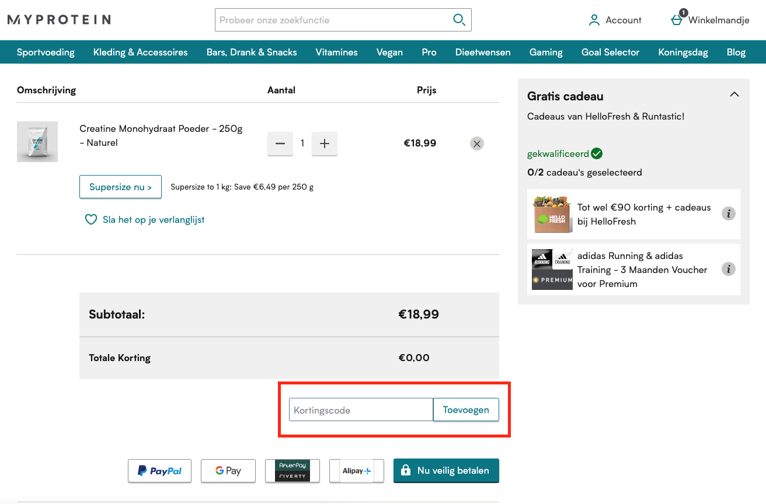This screenshot has height=504, width=766.
Task: Pay with Google Pay button
Action: coord(228,471)
